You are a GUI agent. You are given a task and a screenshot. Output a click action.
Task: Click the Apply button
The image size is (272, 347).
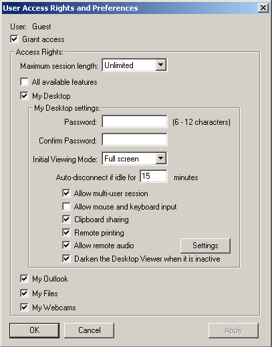[x=233, y=330]
